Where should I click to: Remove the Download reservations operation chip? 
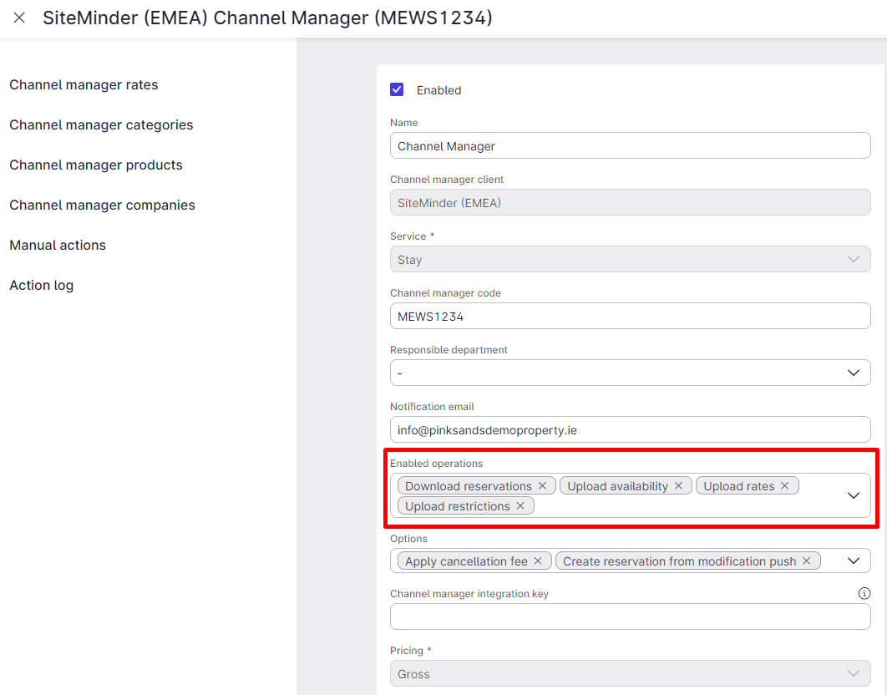point(544,485)
